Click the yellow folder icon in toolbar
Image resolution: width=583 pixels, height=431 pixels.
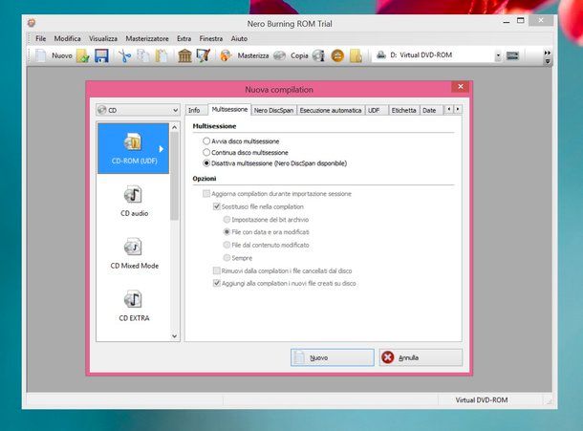tap(356, 55)
